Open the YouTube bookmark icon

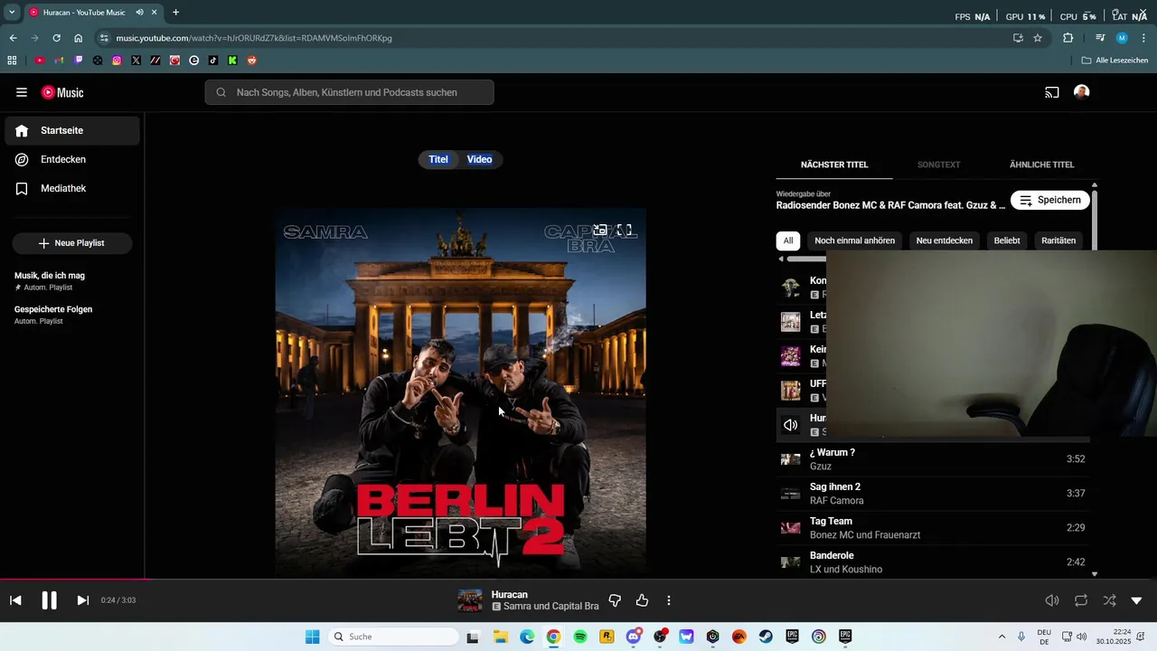click(40, 61)
